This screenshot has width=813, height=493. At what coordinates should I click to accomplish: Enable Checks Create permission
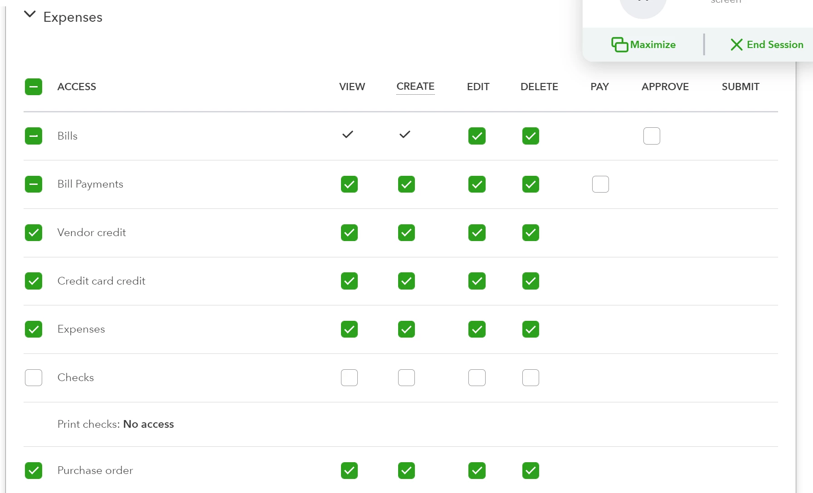pyautogui.click(x=406, y=378)
